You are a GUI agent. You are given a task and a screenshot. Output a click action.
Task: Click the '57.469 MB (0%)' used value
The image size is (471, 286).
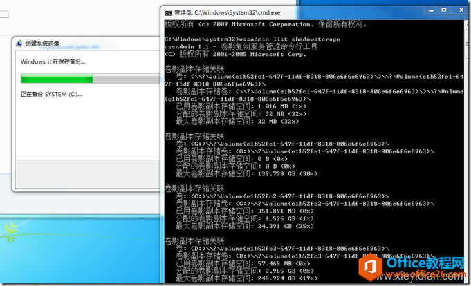point(284,263)
